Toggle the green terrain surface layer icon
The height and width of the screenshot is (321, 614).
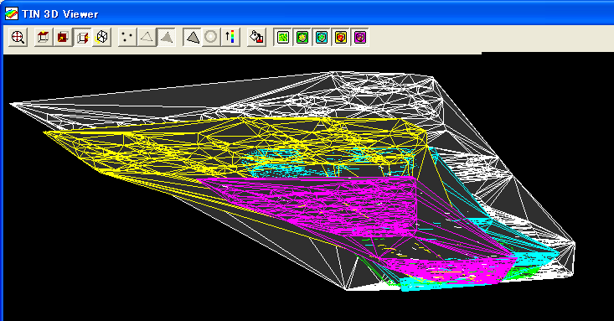(283, 37)
